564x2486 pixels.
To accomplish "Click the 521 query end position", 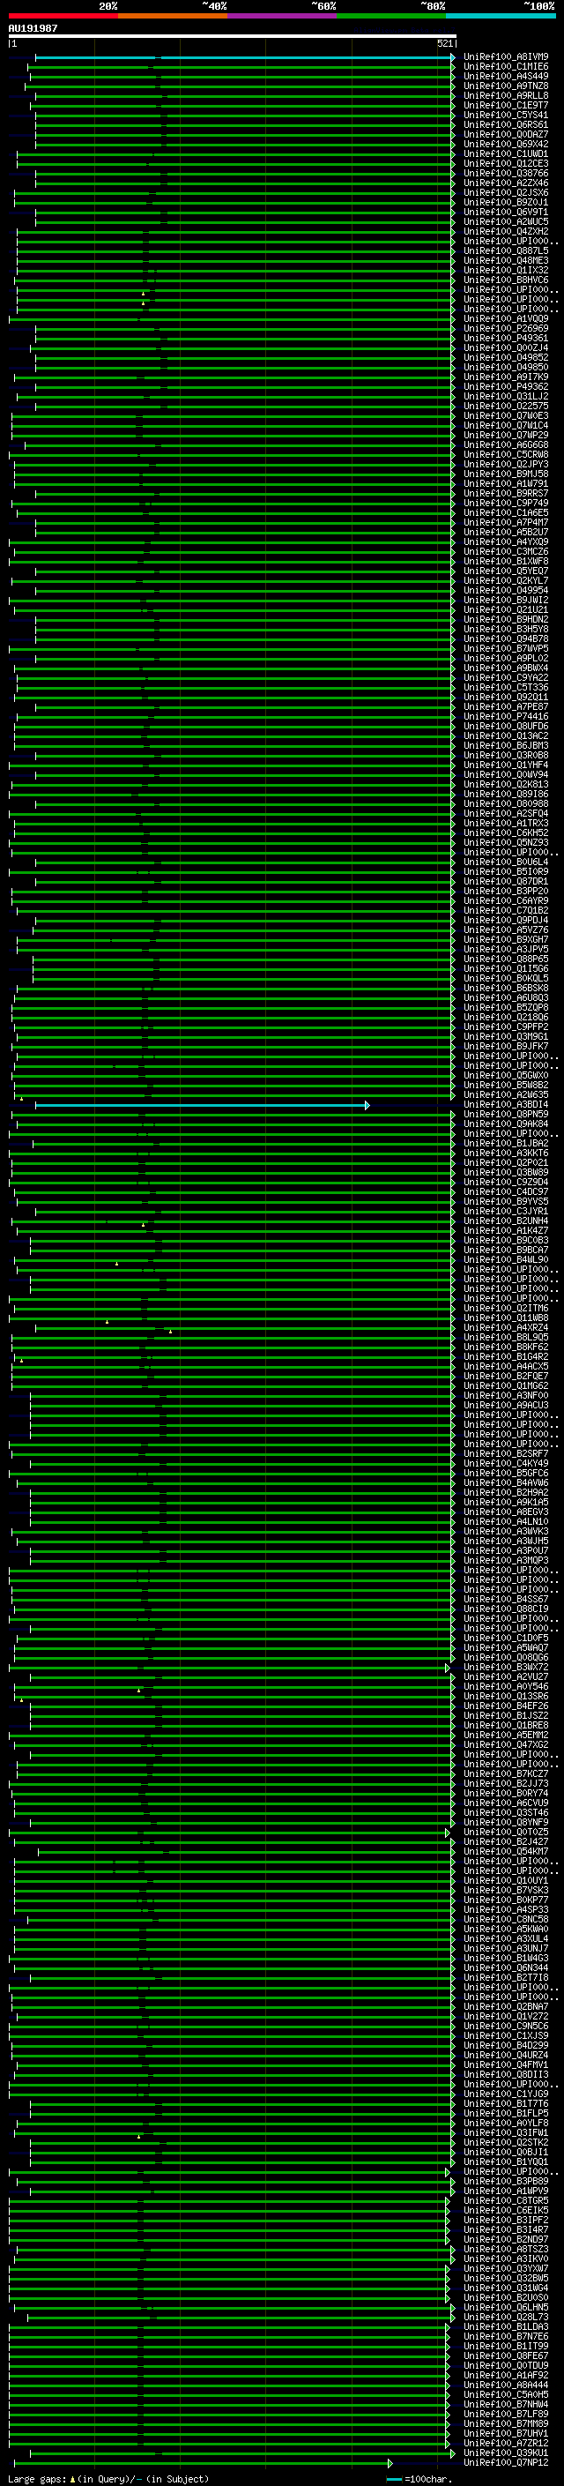I will coord(444,43).
